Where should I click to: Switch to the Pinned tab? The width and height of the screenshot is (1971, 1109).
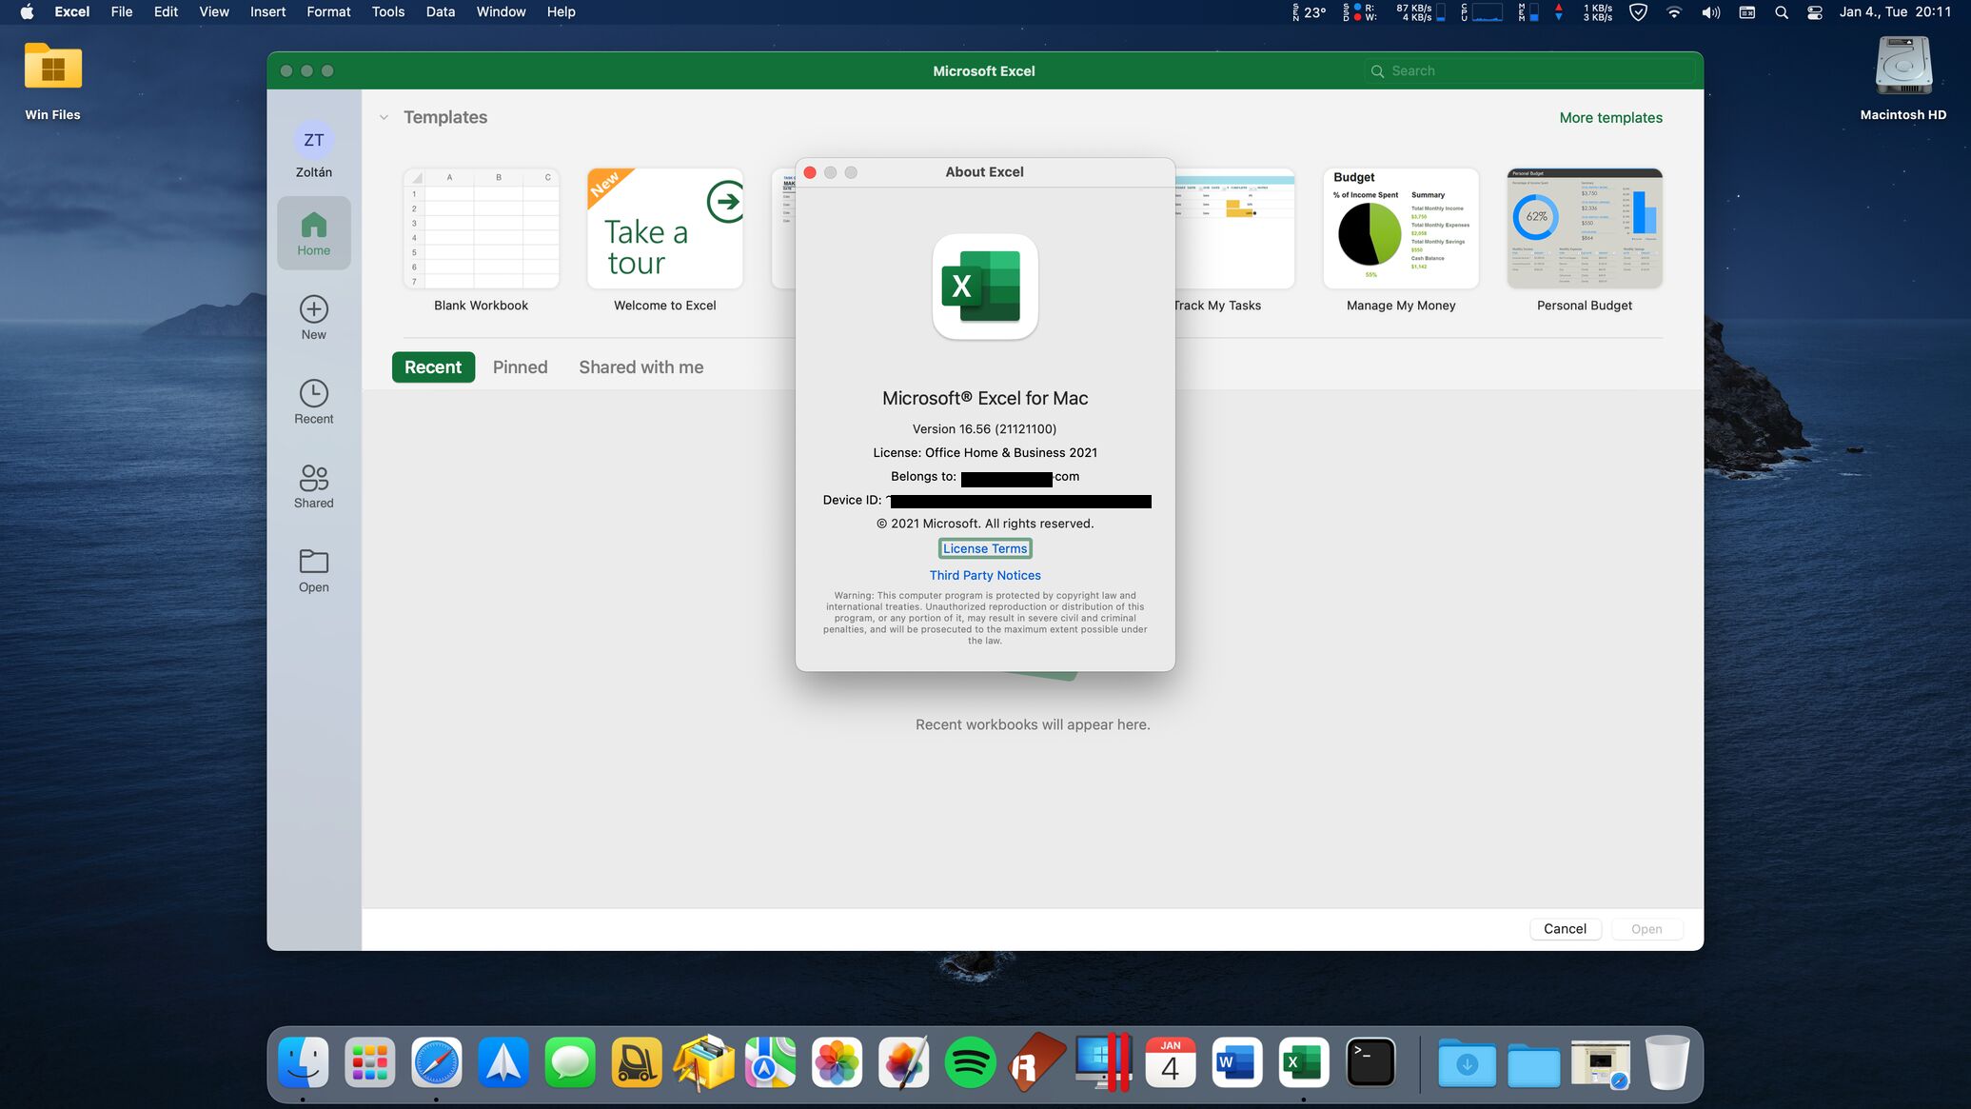pyautogui.click(x=520, y=367)
